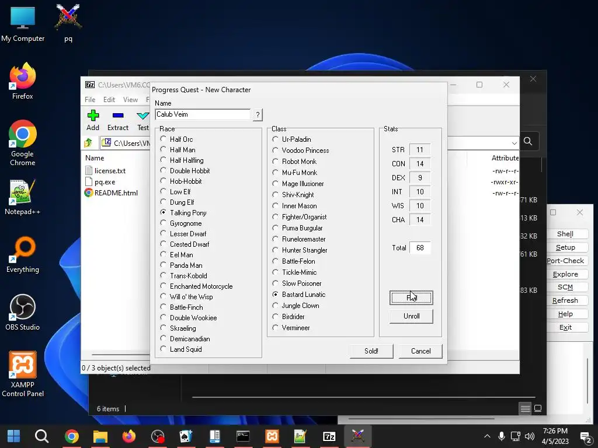
Task: Open the pq desktop shortcut icon
Action: click(x=68, y=22)
